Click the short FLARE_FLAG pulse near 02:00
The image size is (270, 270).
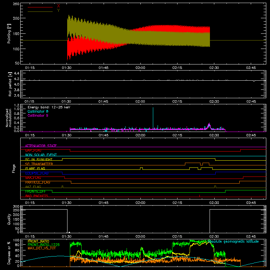tap(141, 168)
